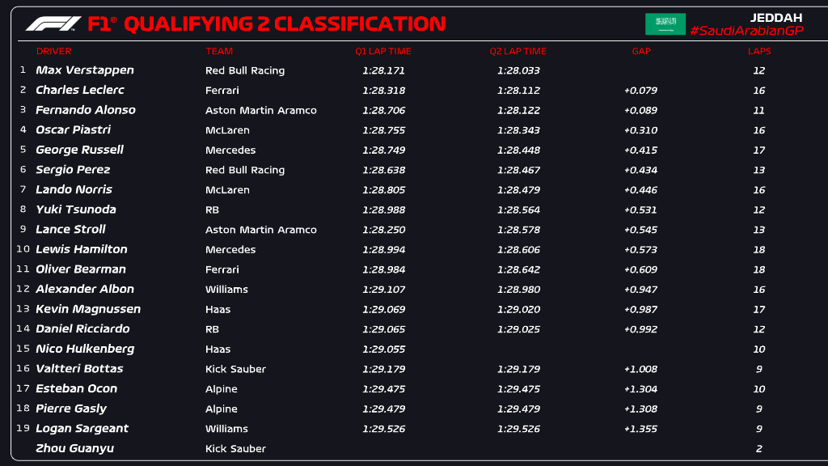
Task: Click the Q2 LAP TIME header
Action: click(518, 51)
